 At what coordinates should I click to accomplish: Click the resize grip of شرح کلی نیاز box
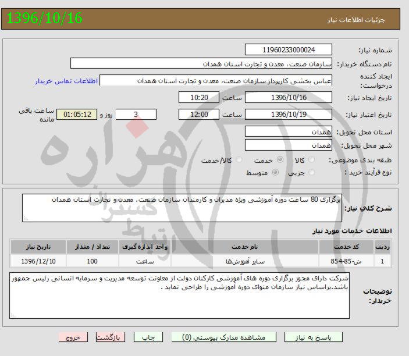click(25, 218)
